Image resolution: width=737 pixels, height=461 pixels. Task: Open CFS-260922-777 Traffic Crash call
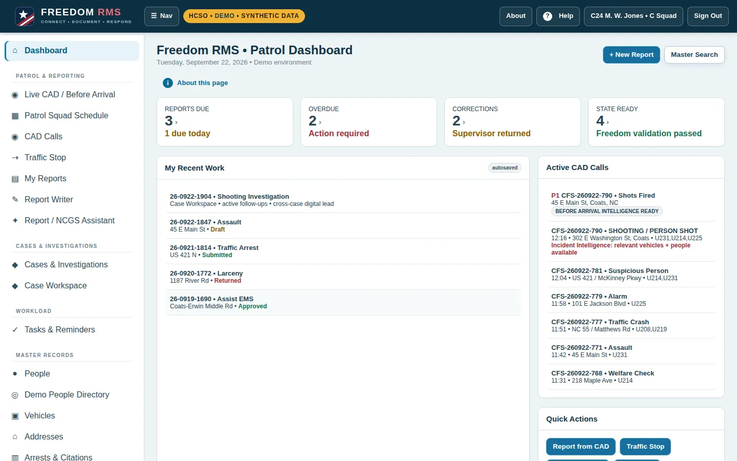631,326
